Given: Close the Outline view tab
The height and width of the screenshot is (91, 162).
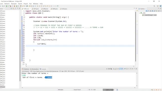Looking at the screenshot, I should pyautogui.click(x=146, y=9).
